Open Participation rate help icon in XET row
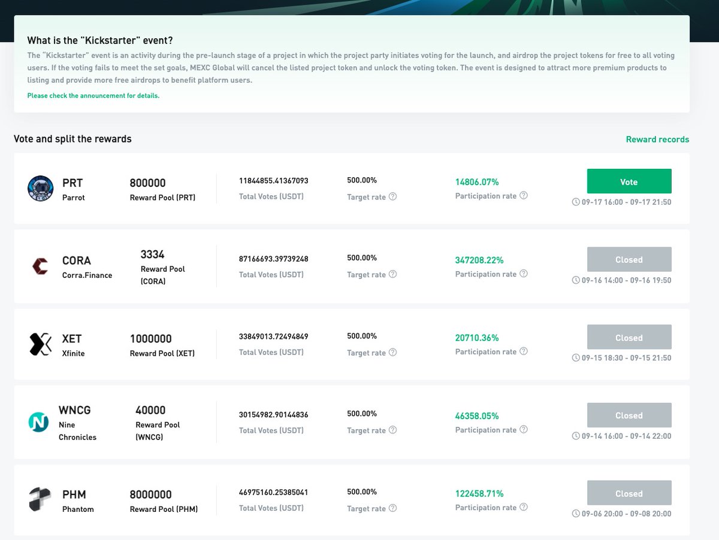 tap(524, 351)
